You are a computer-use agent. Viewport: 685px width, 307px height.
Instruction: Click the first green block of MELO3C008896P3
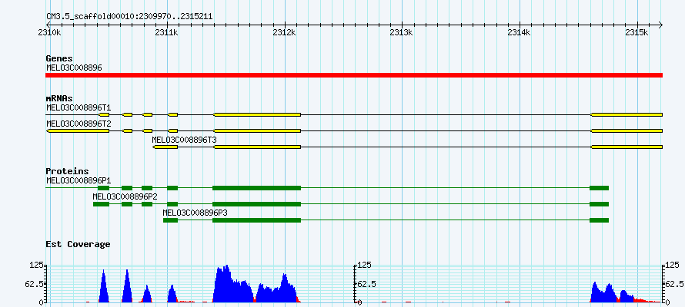[170, 220]
